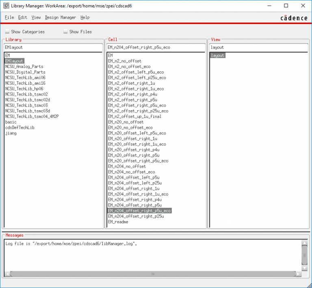
Task: Enable the Show Categories checkbox
Action: click(x=7, y=32)
